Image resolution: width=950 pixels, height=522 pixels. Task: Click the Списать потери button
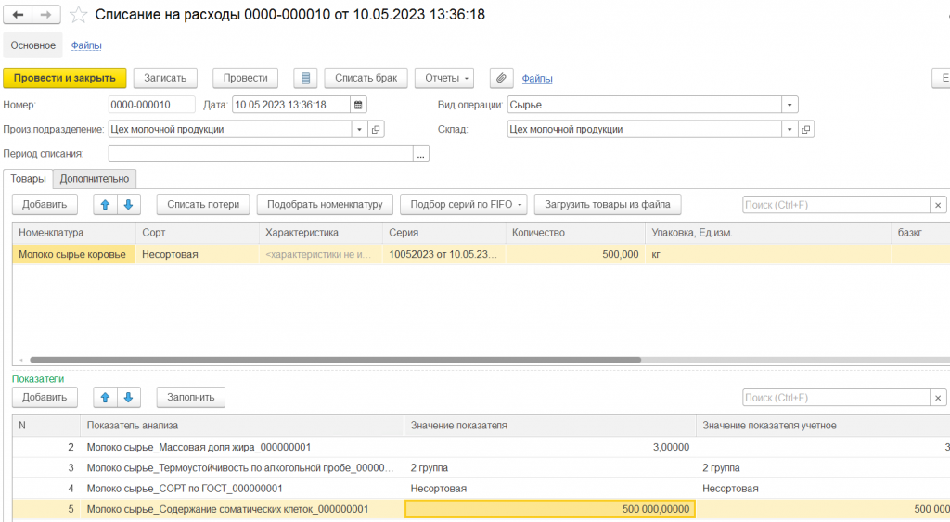tap(203, 205)
